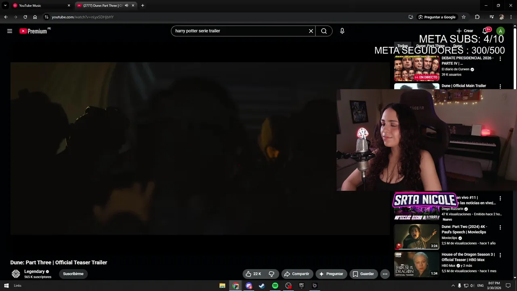This screenshot has height=291, width=517.
Task: Open the Crear menu
Action: tap(464, 31)
